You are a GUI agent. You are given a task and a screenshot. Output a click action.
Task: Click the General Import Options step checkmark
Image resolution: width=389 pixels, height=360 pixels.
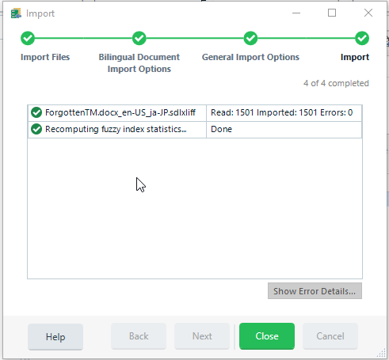pos(250,39)
